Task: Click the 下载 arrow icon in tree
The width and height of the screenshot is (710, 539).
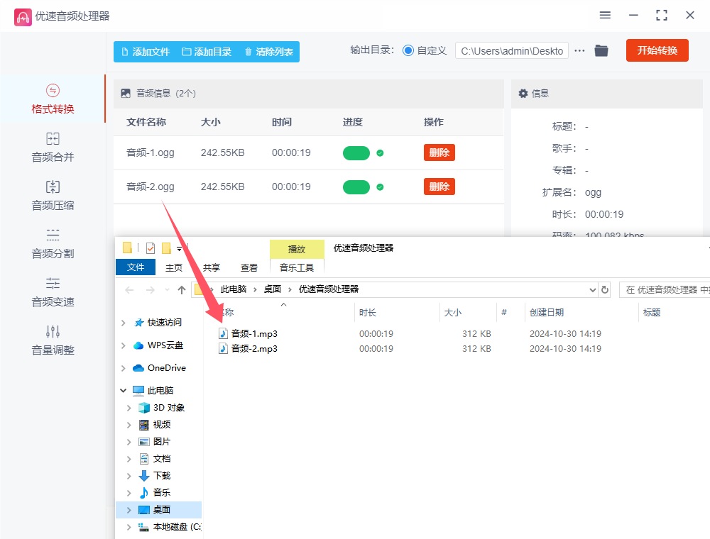Action: [x=144, y=476]
